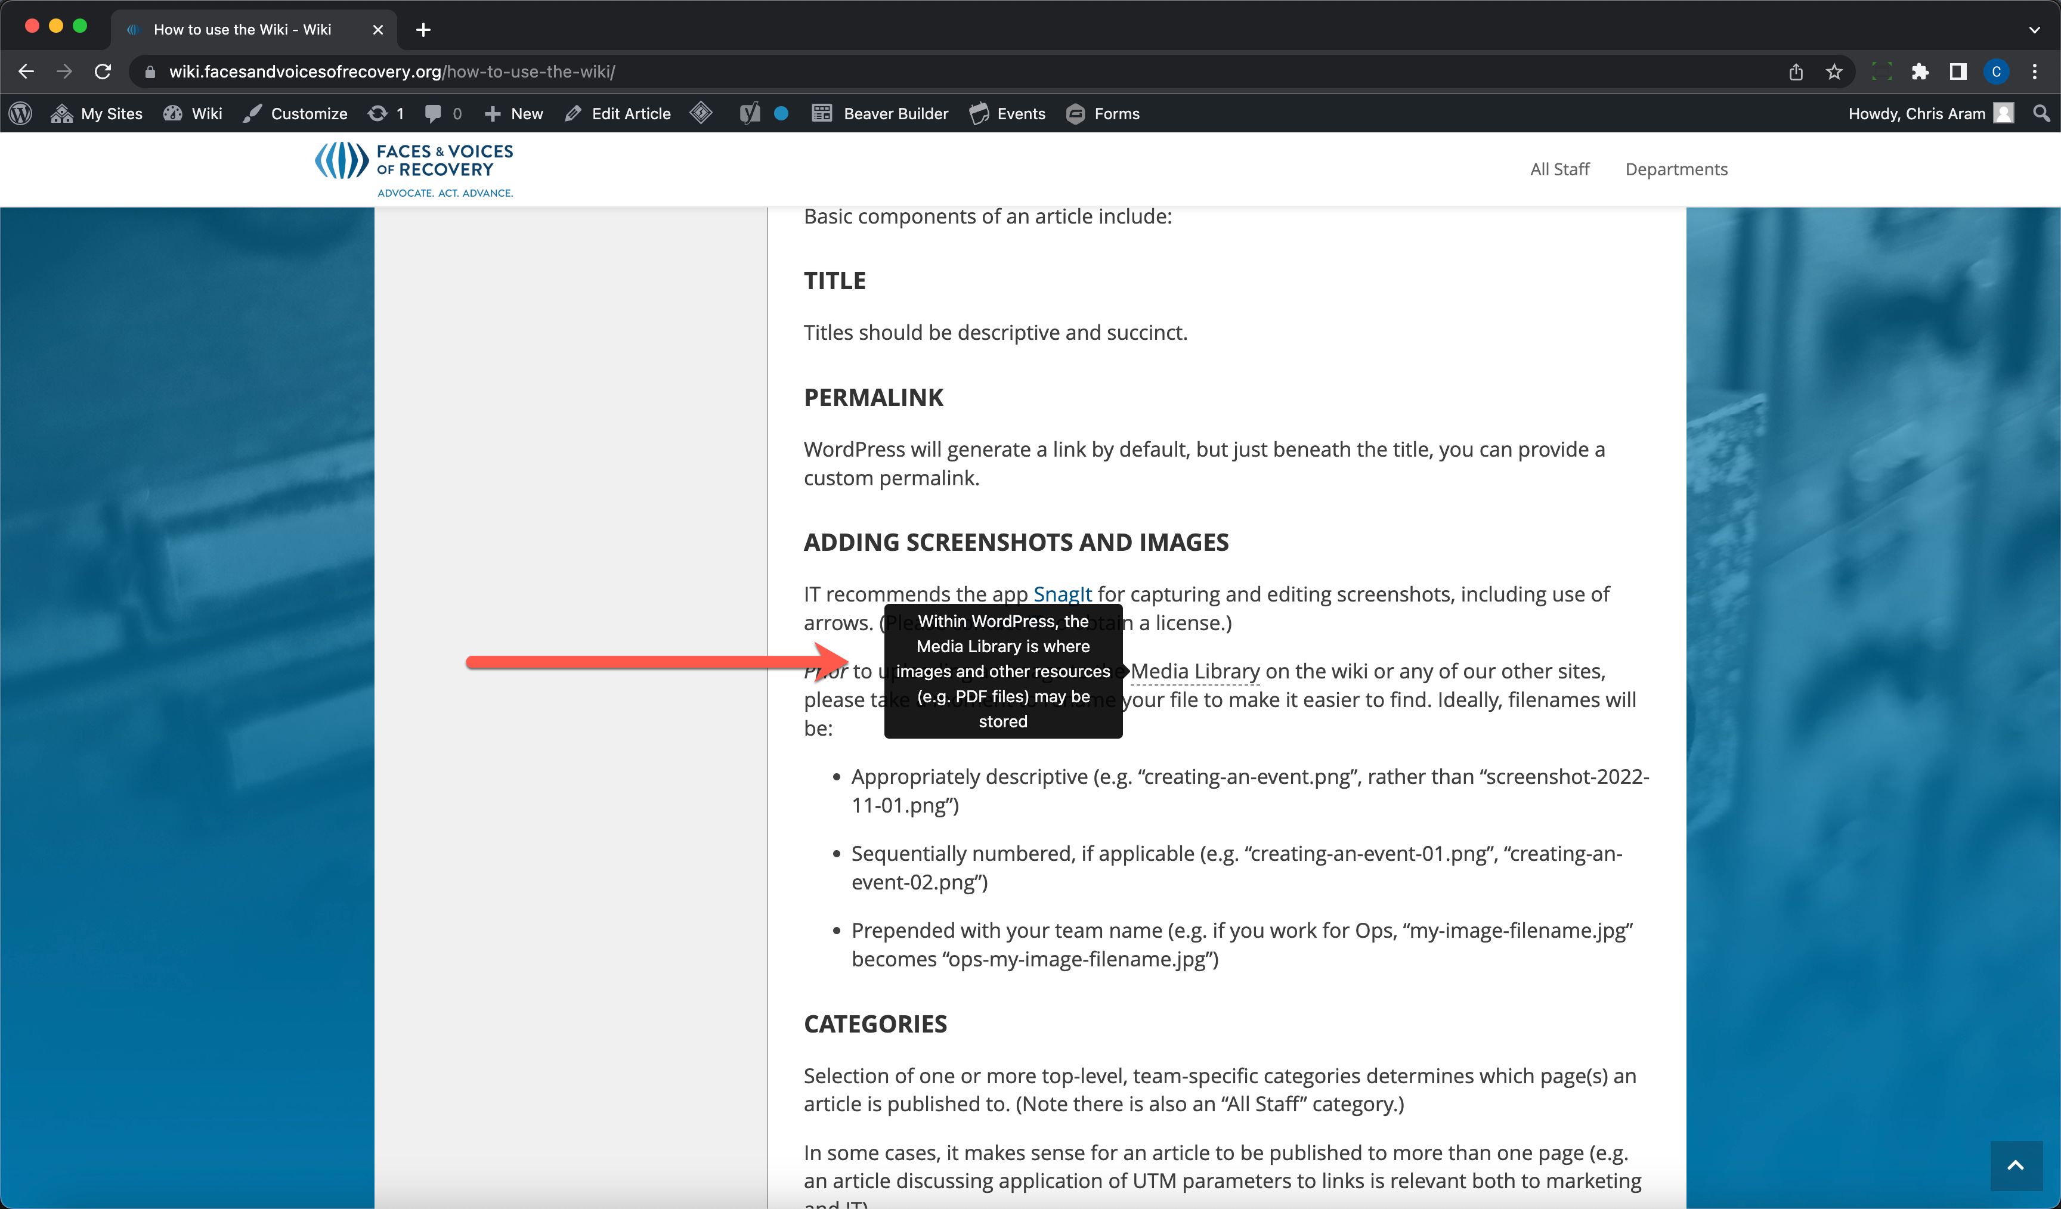
Task: Toggle the browser side panel
Action: (1958, 72)
